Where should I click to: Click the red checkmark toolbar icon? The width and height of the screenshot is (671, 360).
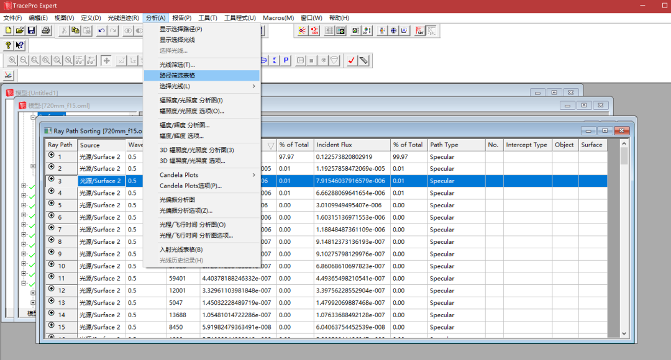tap(352, 60)
